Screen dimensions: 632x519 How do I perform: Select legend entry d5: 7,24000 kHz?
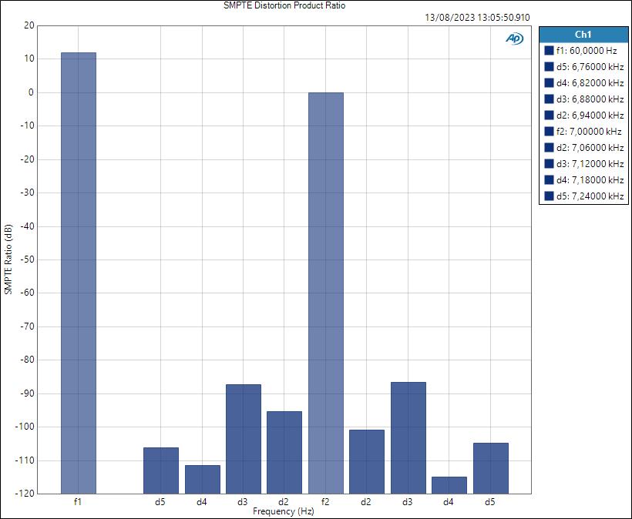click(583, 196)
